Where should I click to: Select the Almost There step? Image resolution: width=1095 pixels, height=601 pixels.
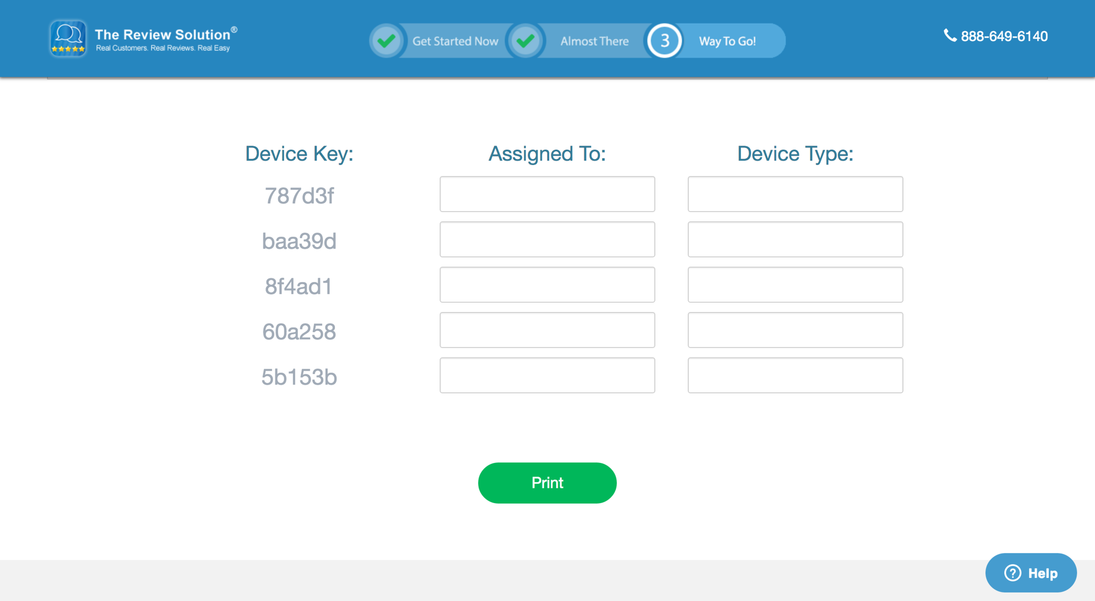point(594,41)
